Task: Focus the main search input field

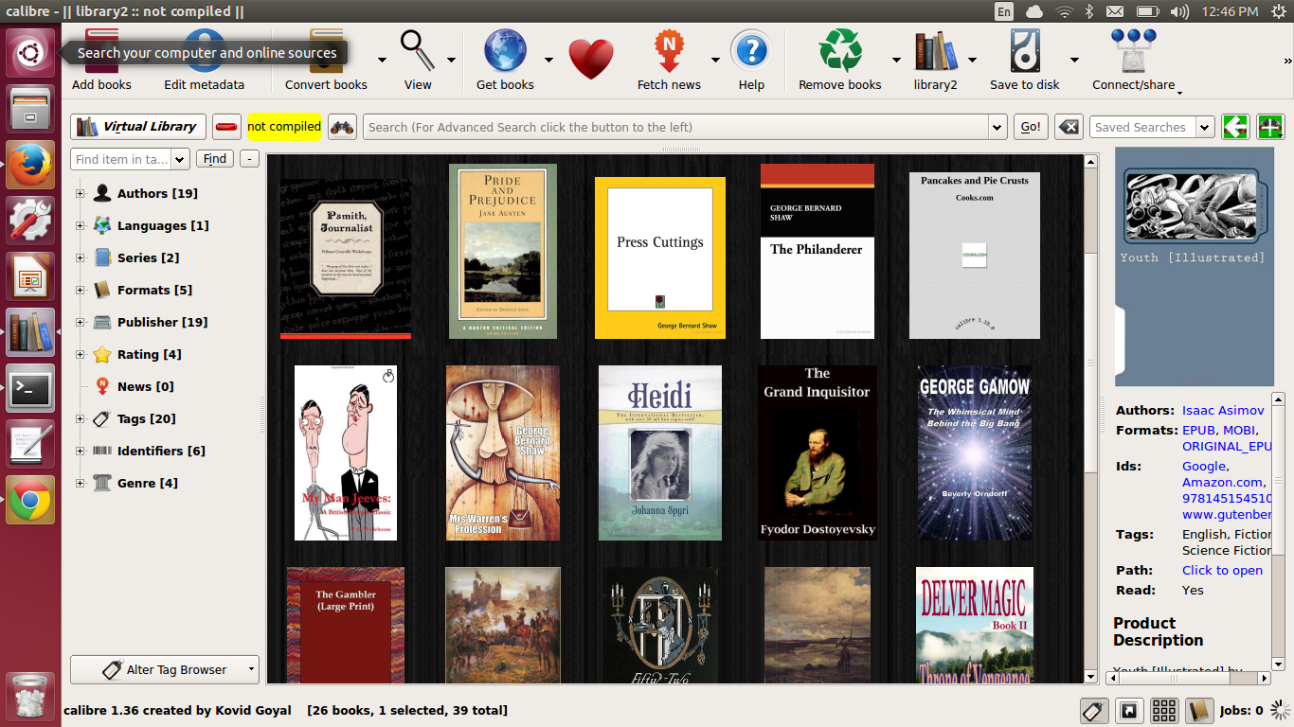Action: point(676,127)
